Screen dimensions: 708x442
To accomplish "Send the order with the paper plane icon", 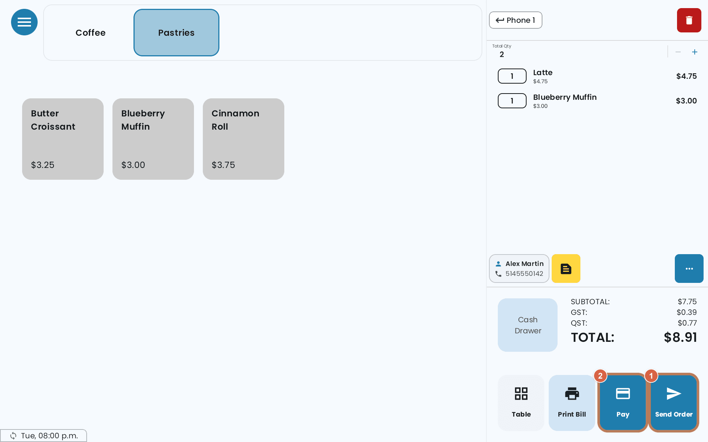I will click(674, 403).
